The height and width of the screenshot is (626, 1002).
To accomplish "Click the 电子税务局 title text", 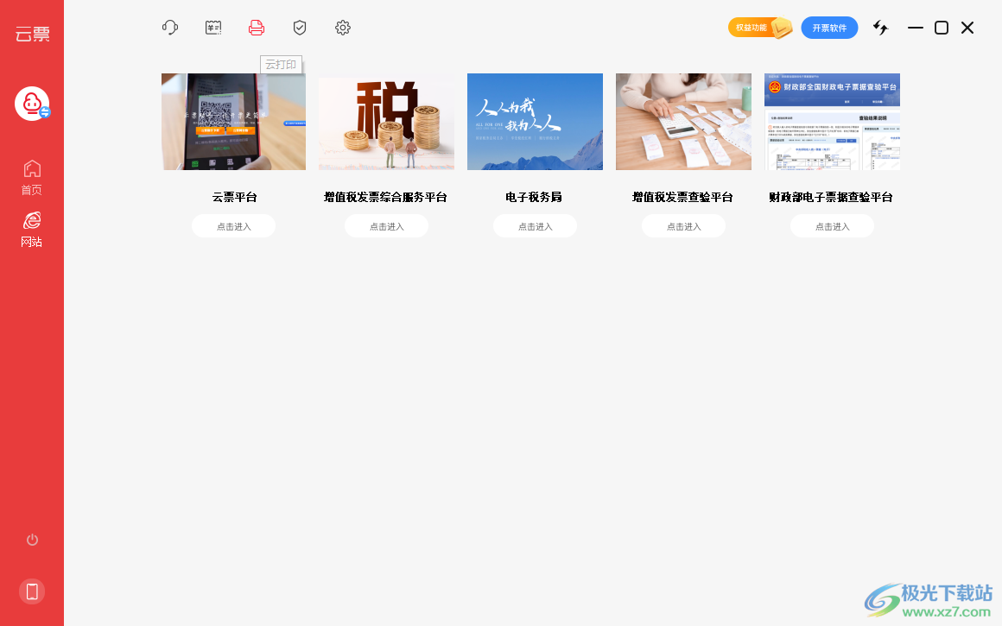I will pyautogui.click(x=534, y=198).
